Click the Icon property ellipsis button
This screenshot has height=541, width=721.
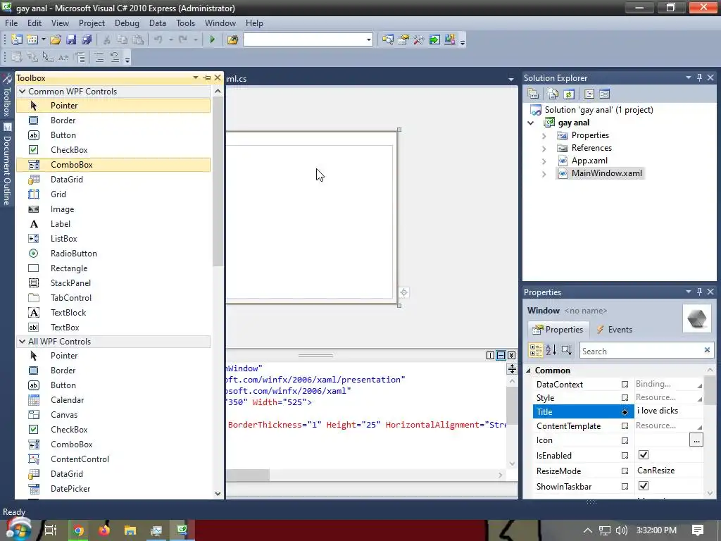pos(696,440)
